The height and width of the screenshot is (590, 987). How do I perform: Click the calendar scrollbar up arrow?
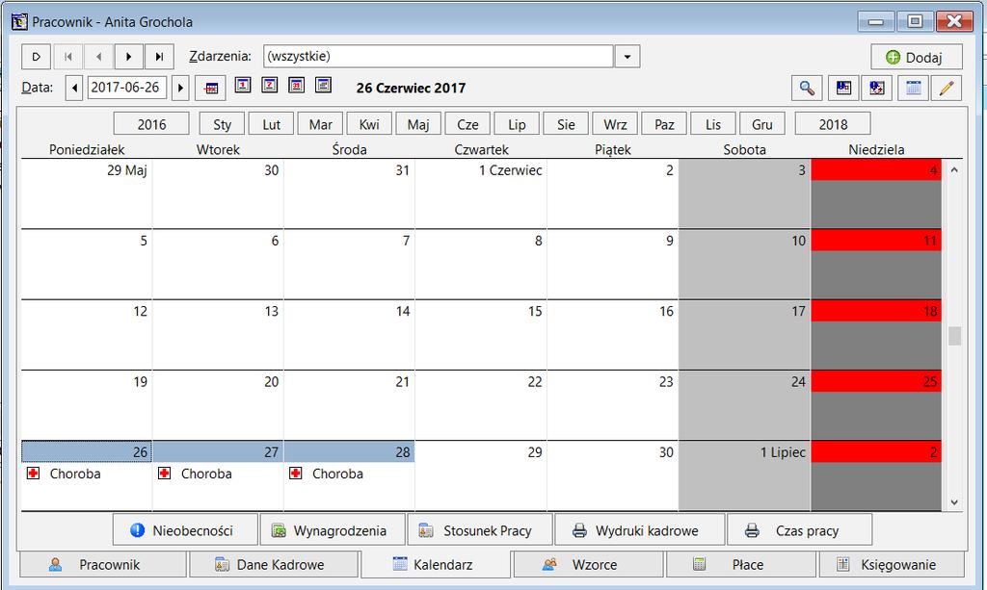pyautogui.click(x=954, y=169)
